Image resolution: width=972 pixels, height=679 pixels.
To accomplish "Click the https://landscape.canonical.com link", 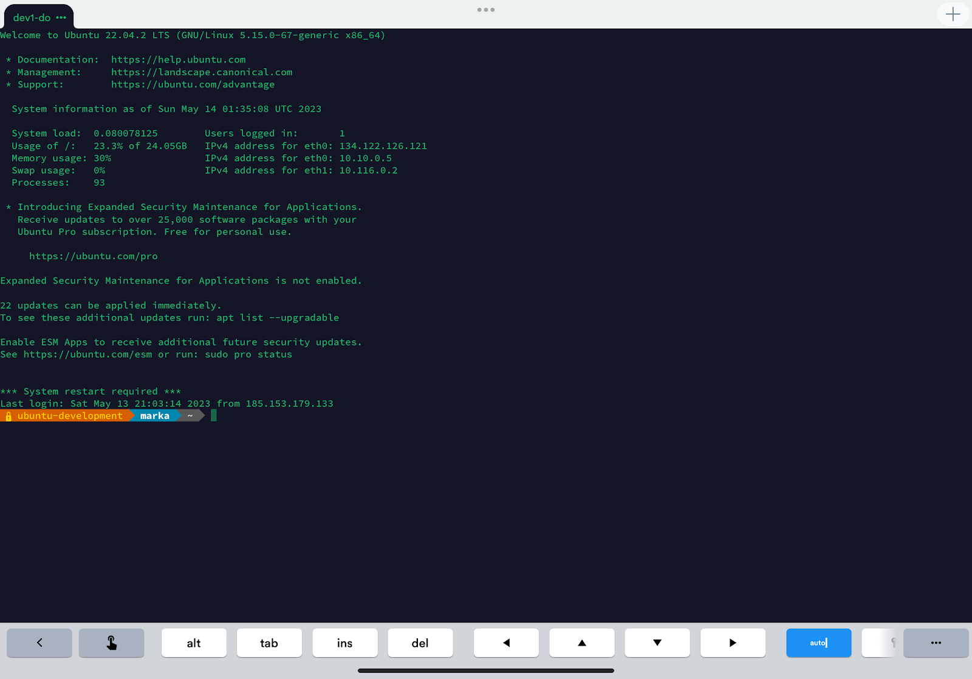I will pos(202,72).
